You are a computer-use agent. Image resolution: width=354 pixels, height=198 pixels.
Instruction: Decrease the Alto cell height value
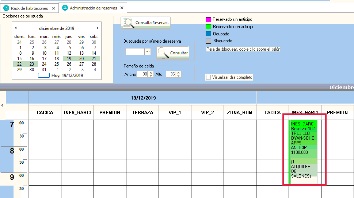(x=179, y=76)
